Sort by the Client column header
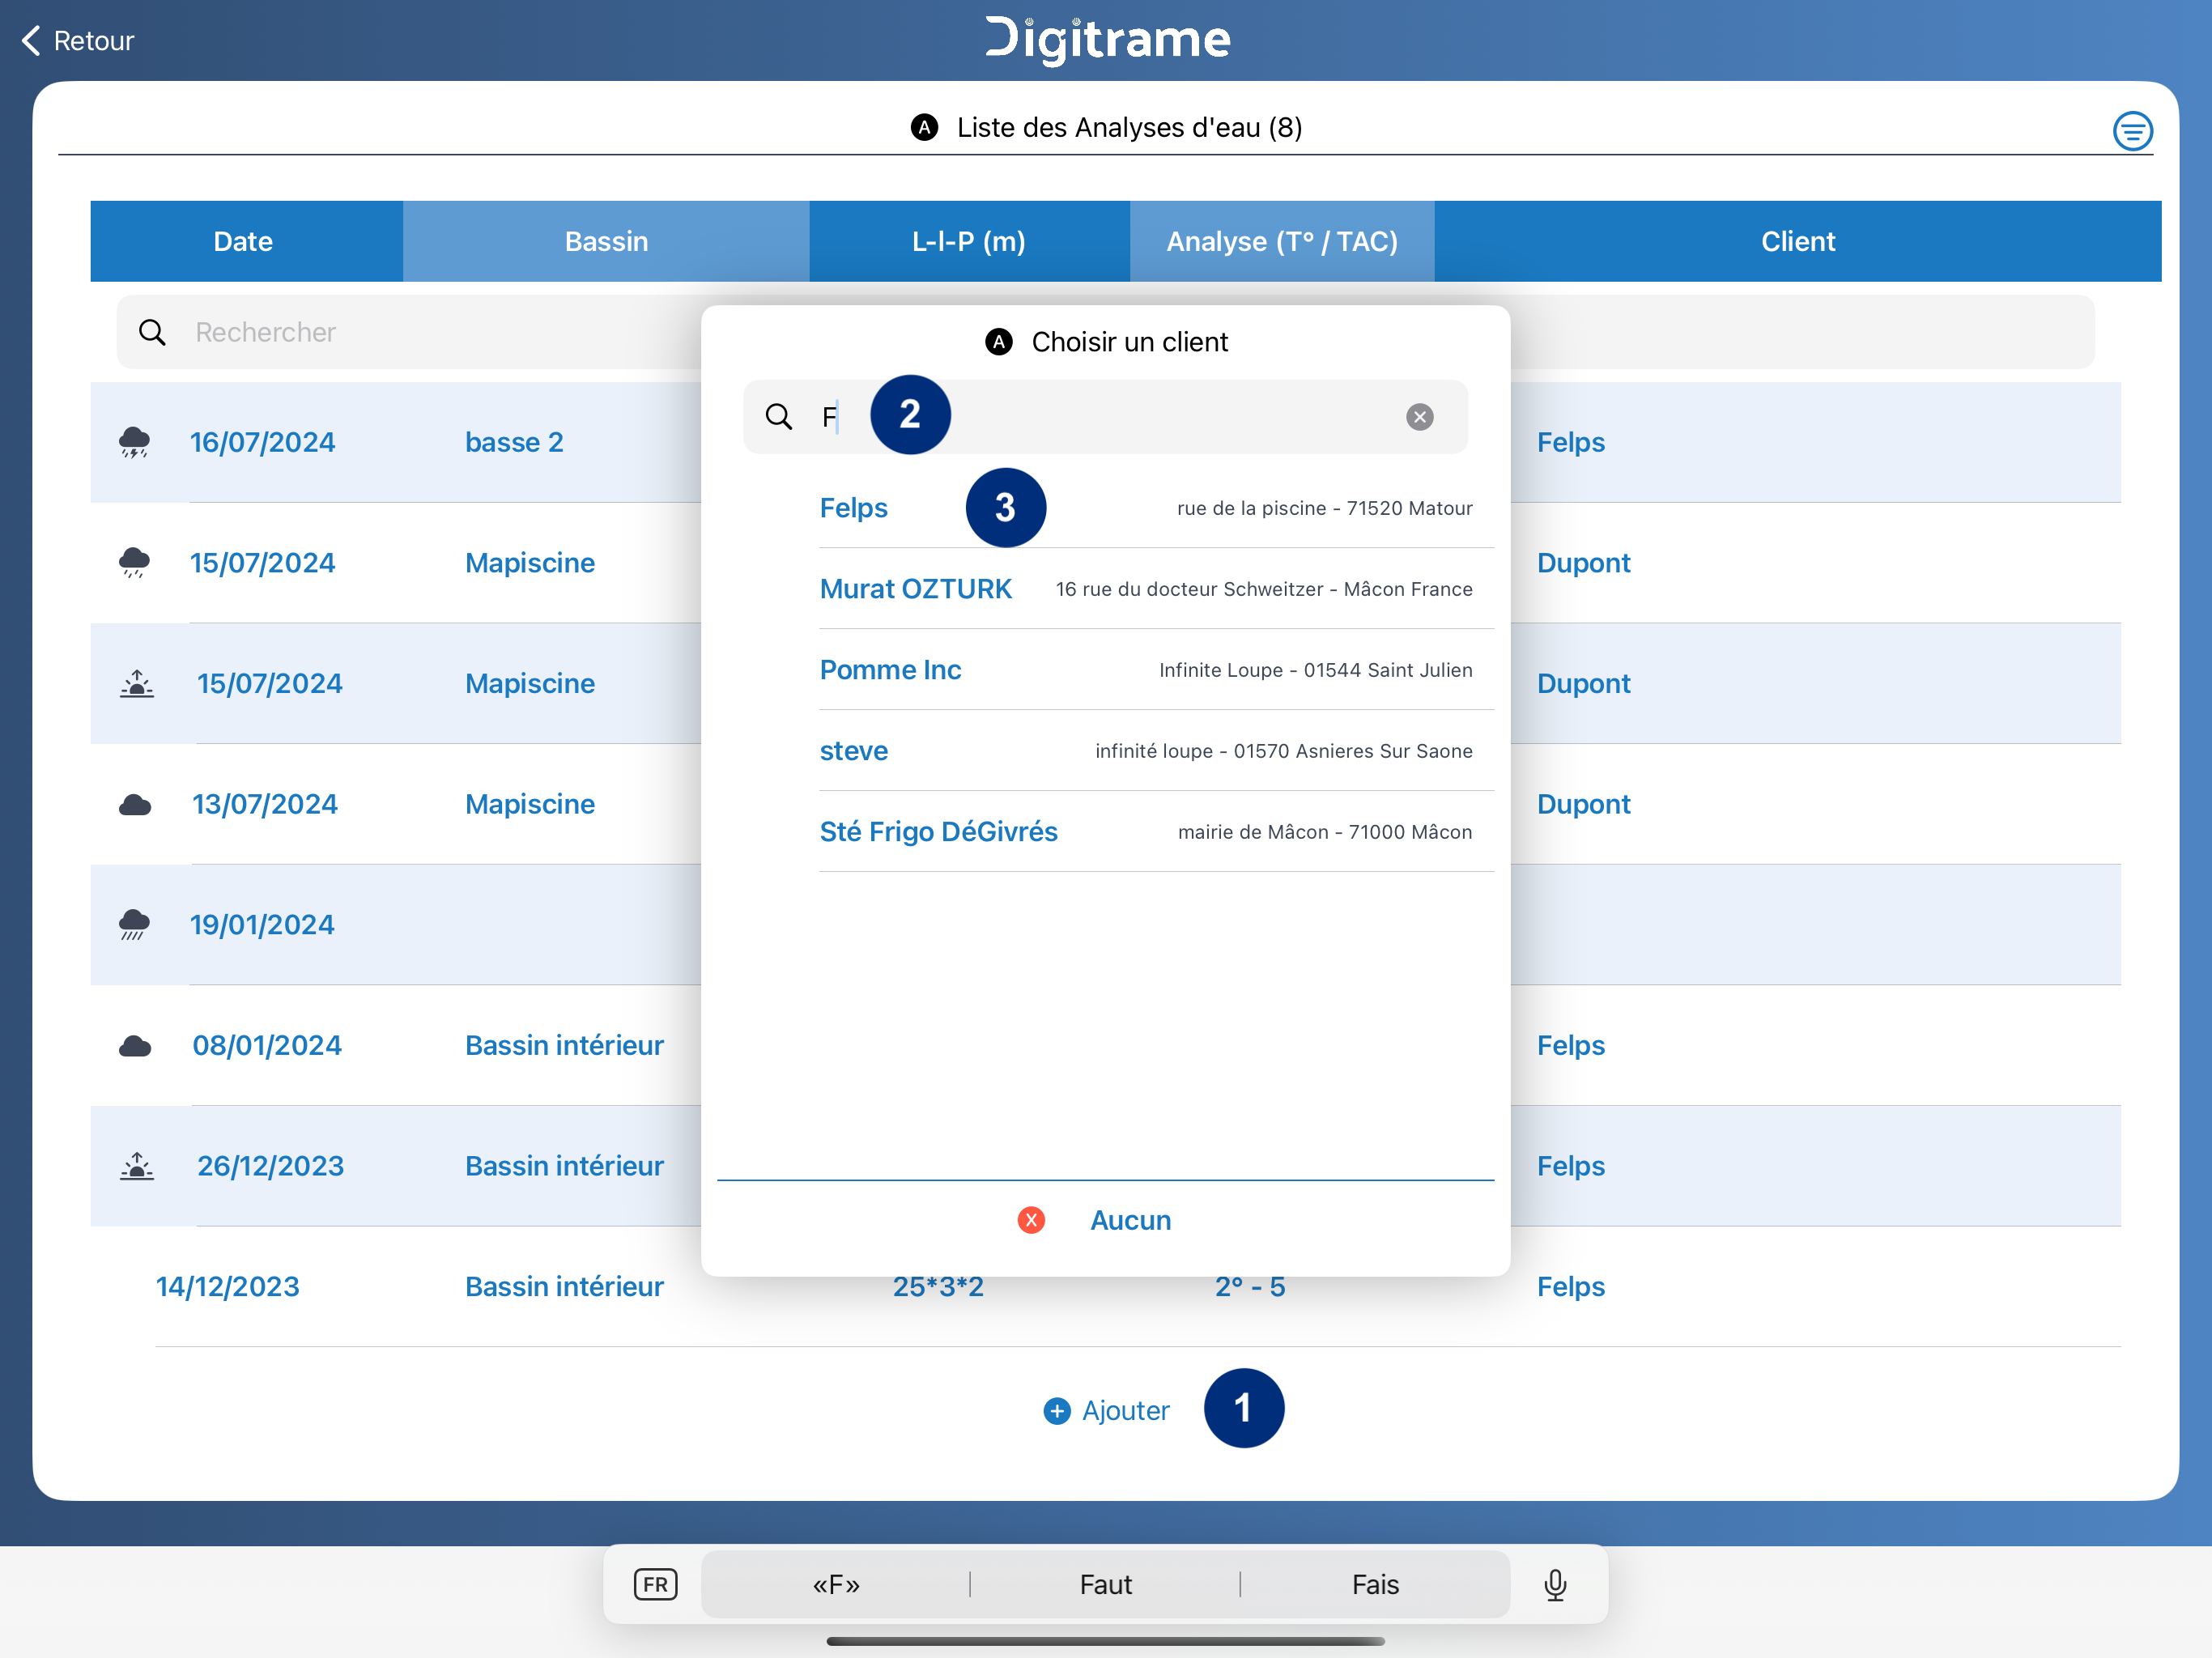Screen dimensions: 2212x1658 click(1797, 241)
